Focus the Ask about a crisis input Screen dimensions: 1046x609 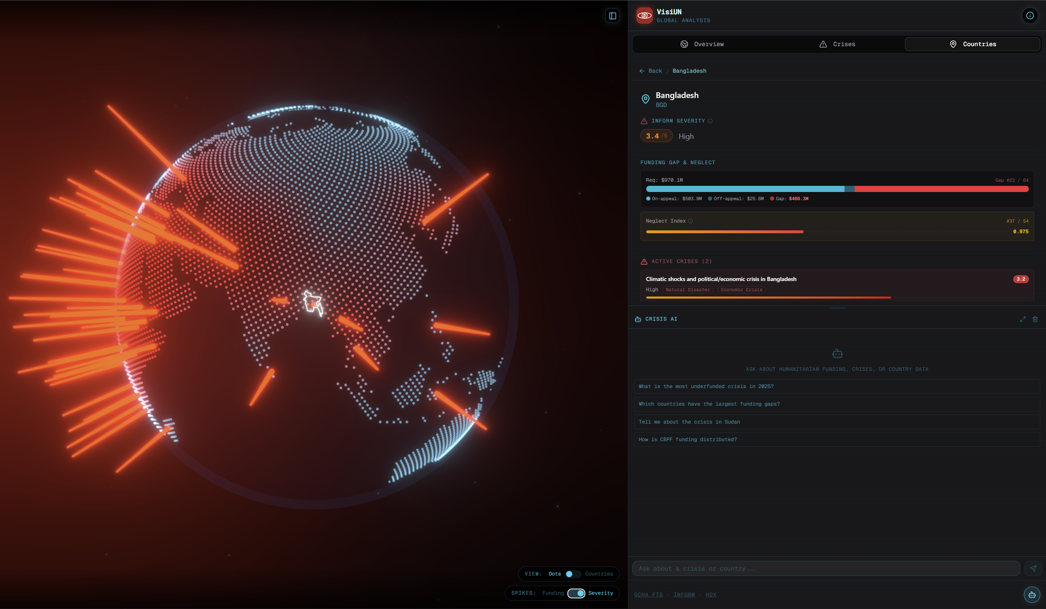826,568
